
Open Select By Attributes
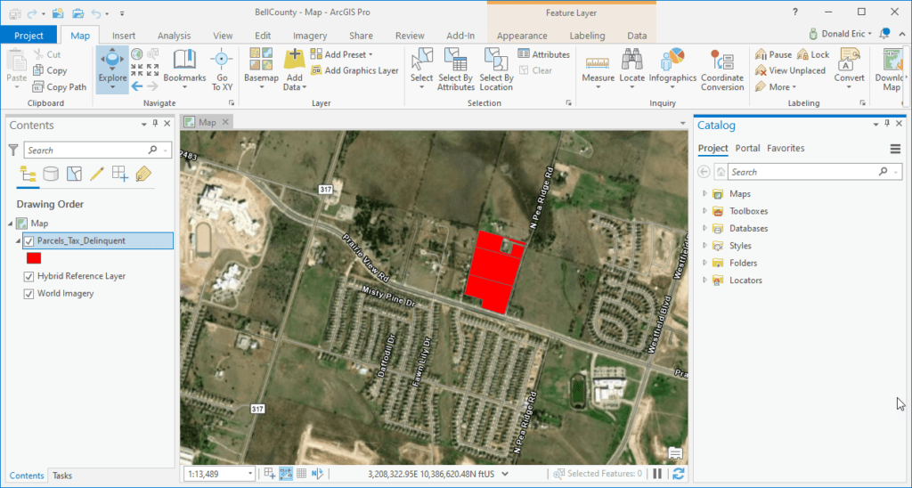click(456, 69)
